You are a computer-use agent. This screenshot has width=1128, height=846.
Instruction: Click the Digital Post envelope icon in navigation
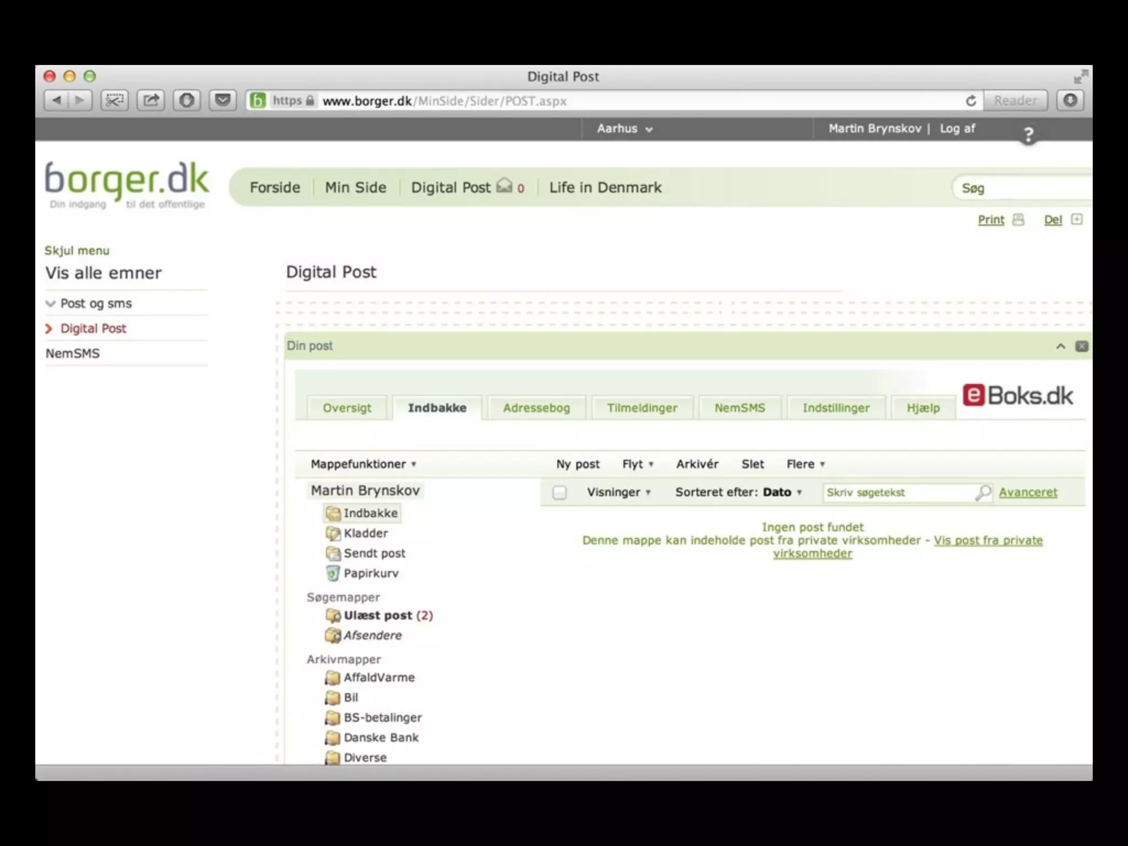coord(504,186)
